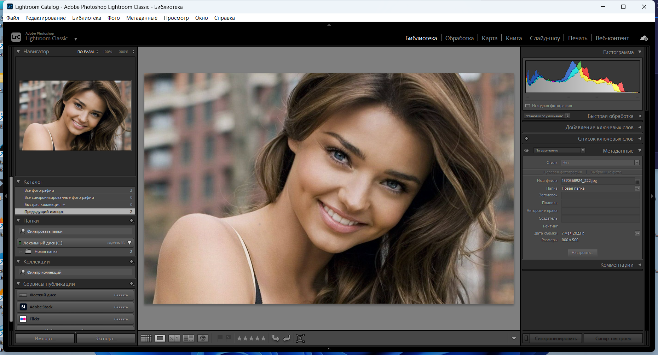658x355 pixels.
Task: Enable the Исходная фотография checkbox
Action: 528,106
